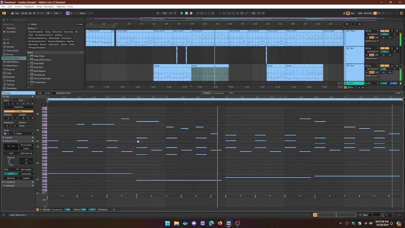405x228 pixels.
Task: Click the tempo field showing 119.00
Action: click(24, 13)
